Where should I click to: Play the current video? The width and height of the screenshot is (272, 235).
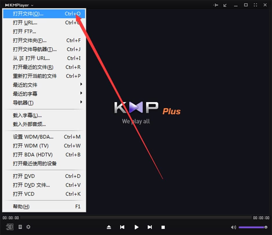[136, 227]
